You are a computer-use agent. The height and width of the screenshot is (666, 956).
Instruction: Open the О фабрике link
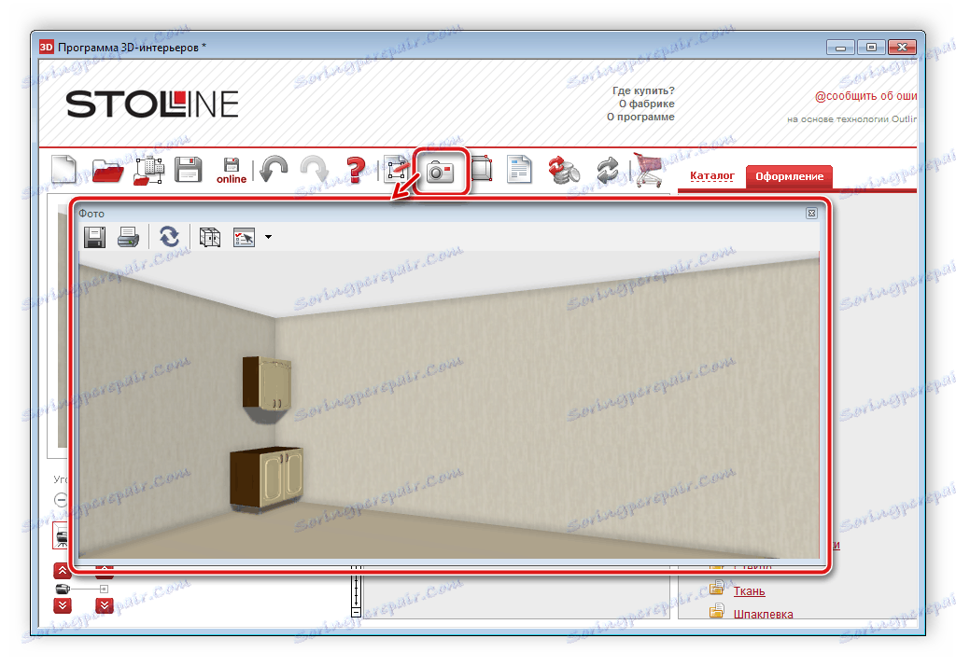(x=646, y=104)
